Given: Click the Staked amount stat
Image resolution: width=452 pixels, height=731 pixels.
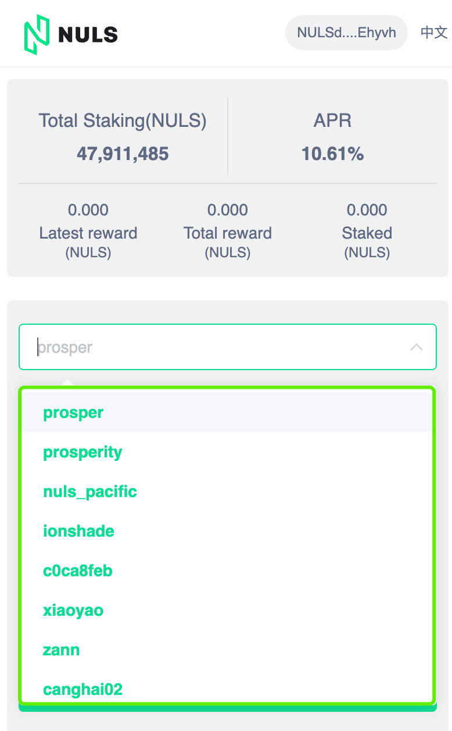Looking at the screenshot, I should (x=367, y=230).
